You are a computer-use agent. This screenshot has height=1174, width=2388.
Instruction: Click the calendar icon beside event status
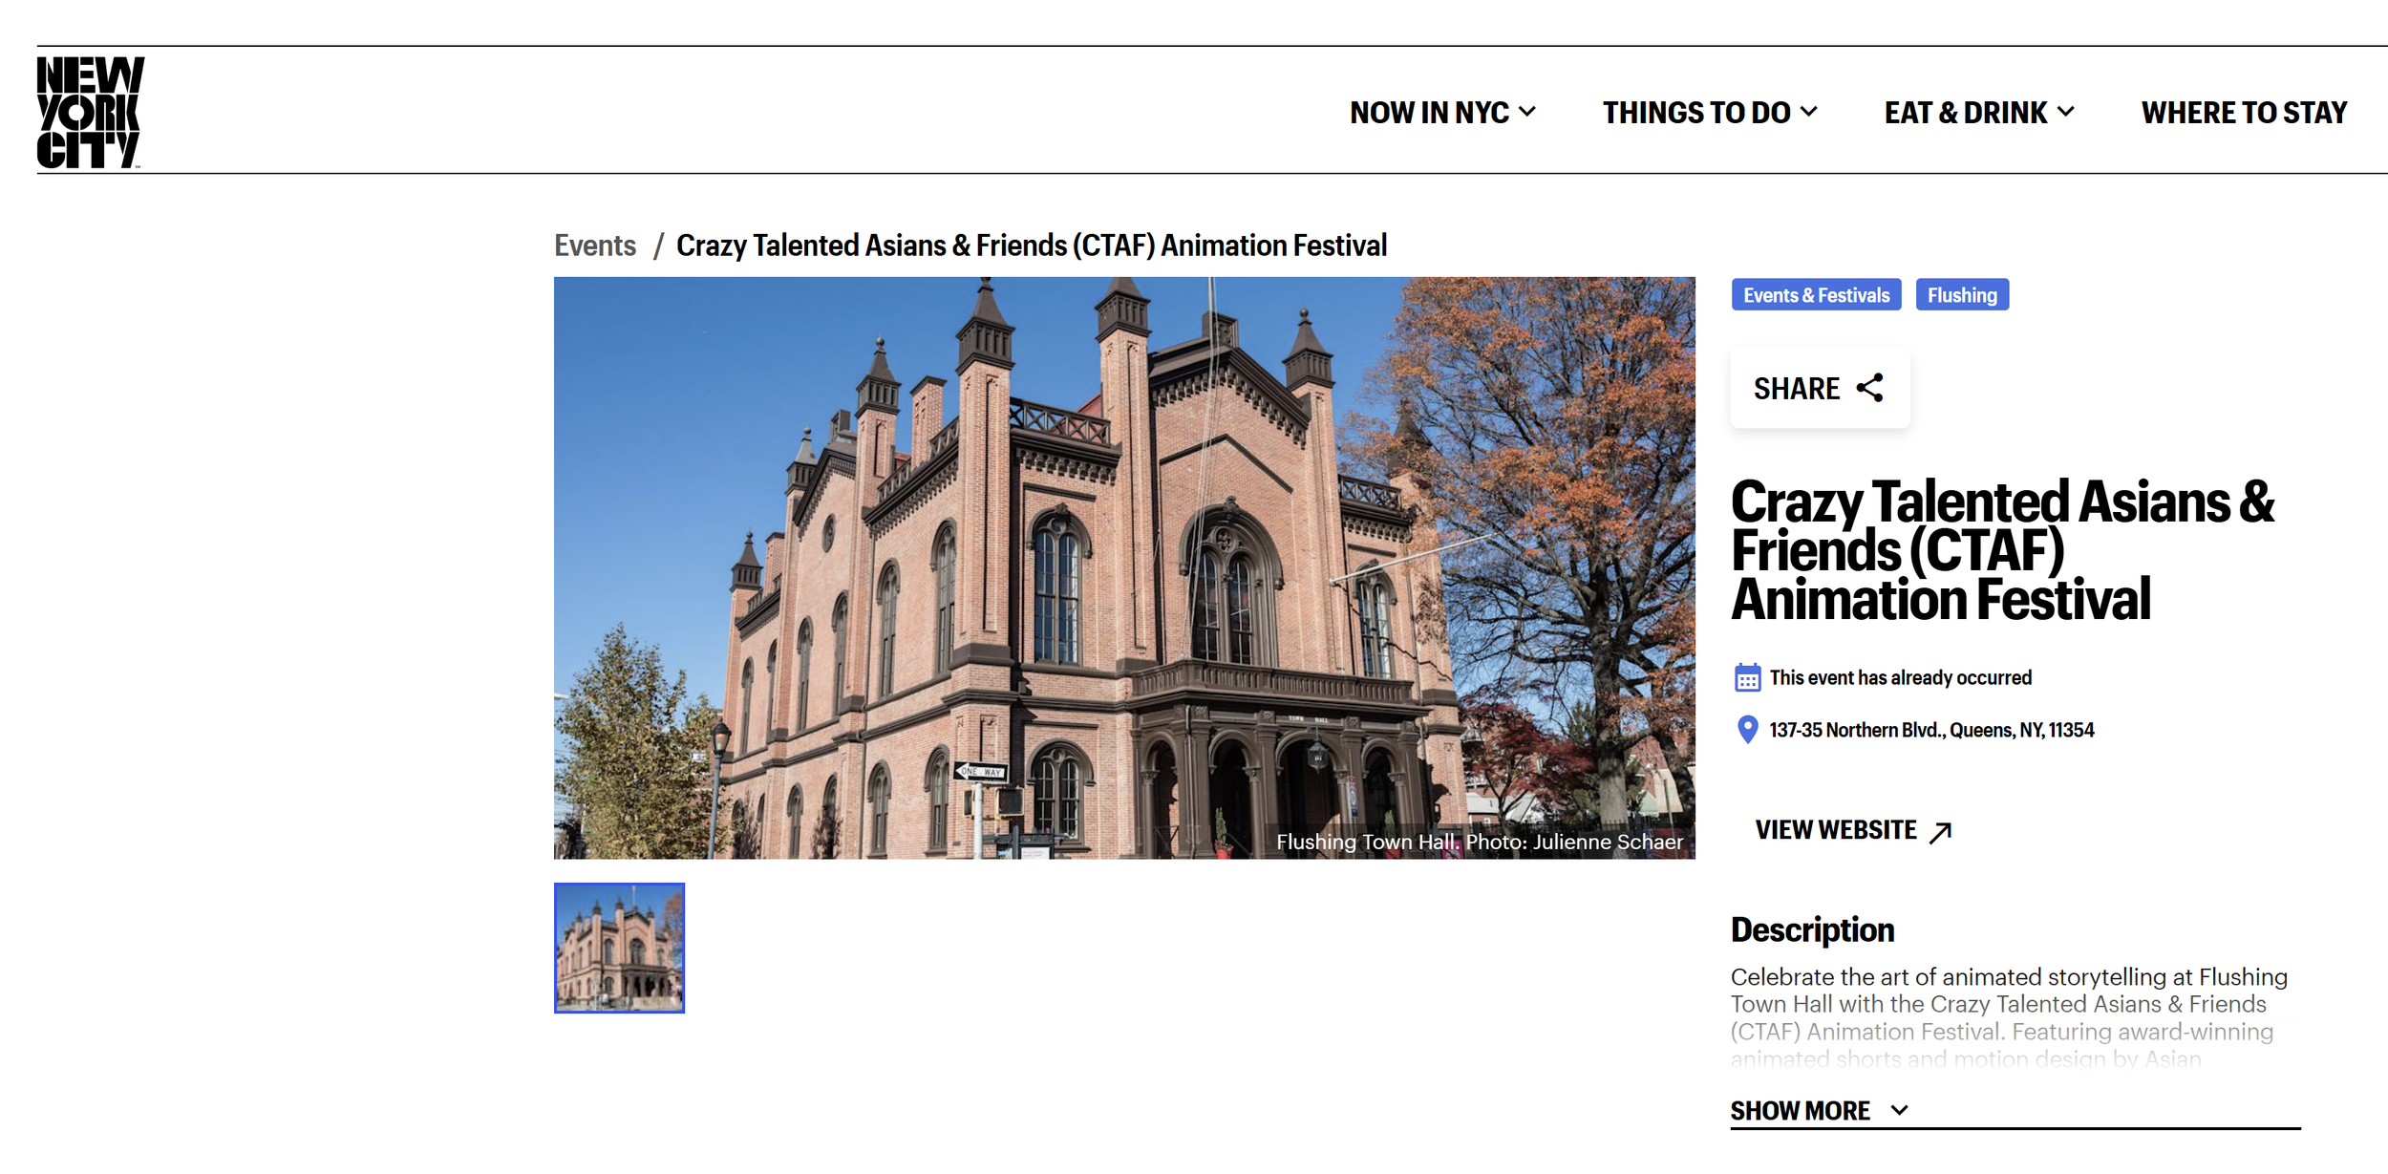(x=1747, y=678)
